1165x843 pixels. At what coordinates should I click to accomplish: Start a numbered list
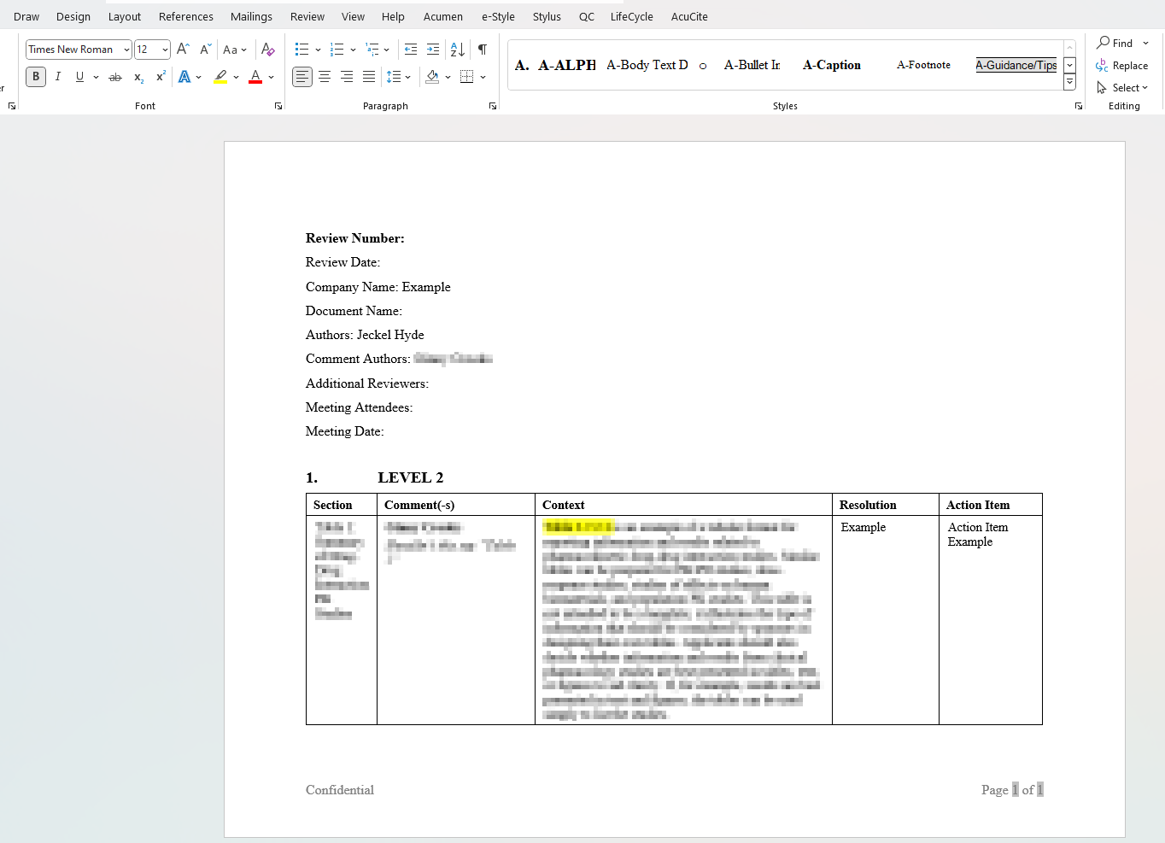coord(337,50)
